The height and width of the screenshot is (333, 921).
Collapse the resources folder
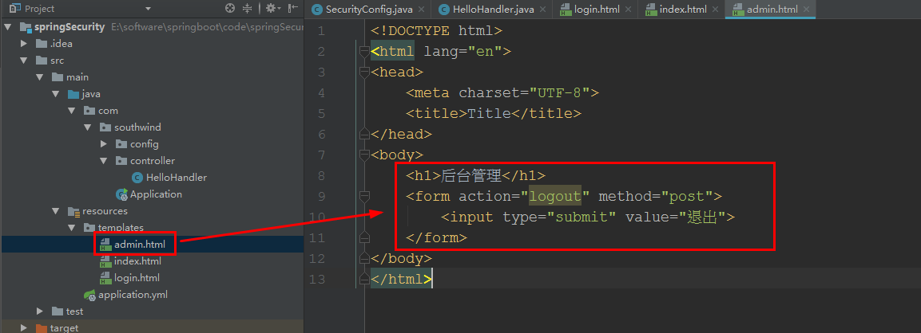pos(55,211)
